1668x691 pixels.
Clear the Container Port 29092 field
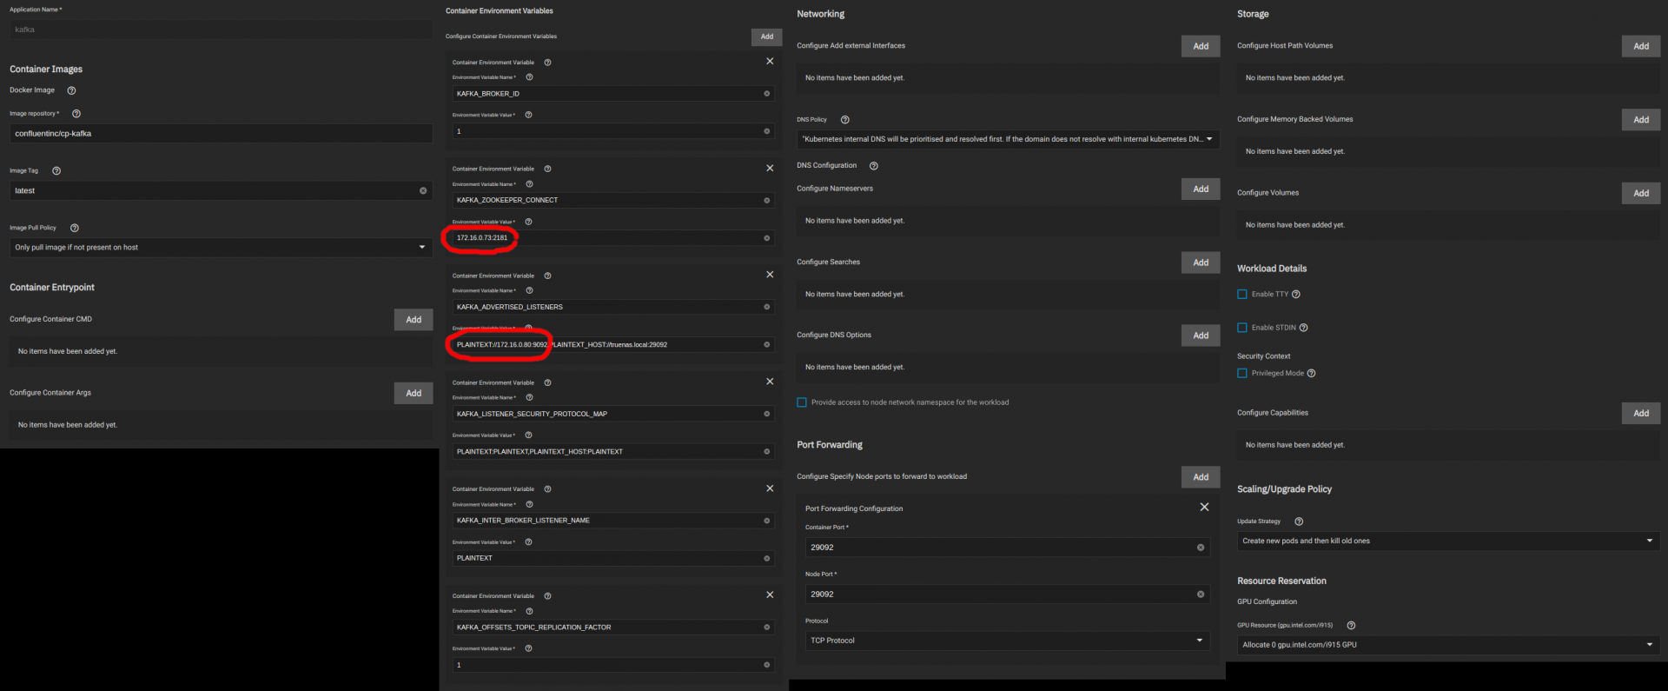(x=1201, y=548)
